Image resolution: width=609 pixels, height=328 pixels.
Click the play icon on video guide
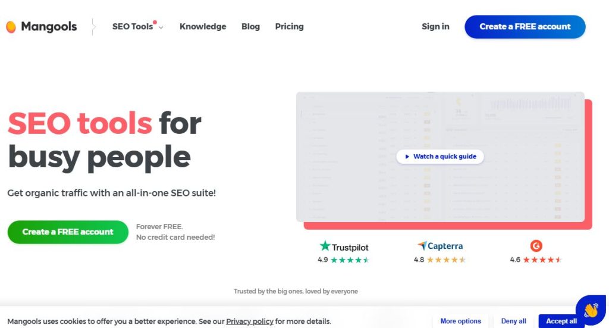(407, 157)
